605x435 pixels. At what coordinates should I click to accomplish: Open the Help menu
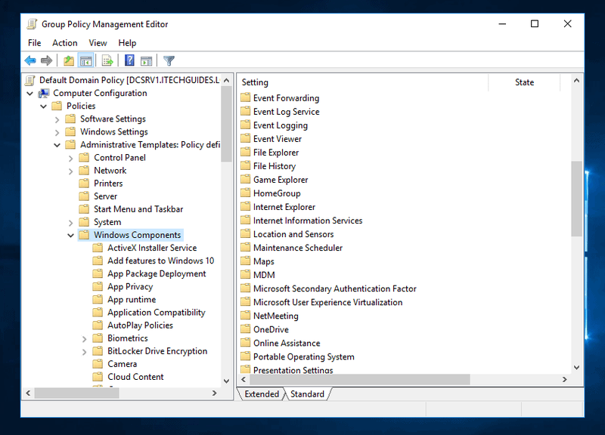click(x=127, y=43)
